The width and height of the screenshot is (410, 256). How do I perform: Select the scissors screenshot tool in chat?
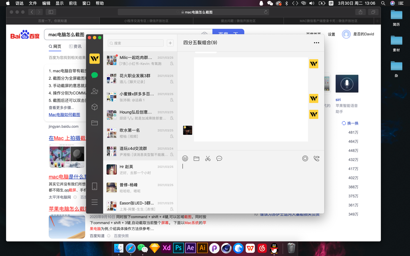pos(208,158)
